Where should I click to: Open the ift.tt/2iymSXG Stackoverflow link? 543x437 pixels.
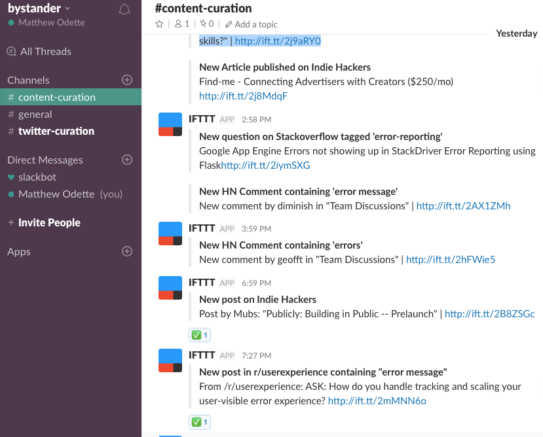click(x=265, y=166)
